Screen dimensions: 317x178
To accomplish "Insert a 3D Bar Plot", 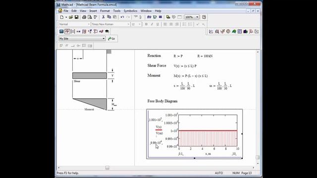I will [x=245, y=32].
